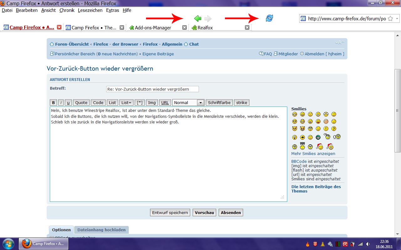Image resolution: width=401 pixels, height=250 pixels.
Task: Open the Mitglieder link
Action: click(x=289, y=54)
